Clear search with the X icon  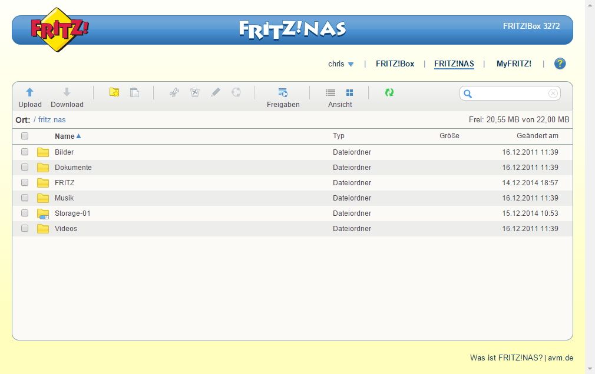tap(553, 93)
